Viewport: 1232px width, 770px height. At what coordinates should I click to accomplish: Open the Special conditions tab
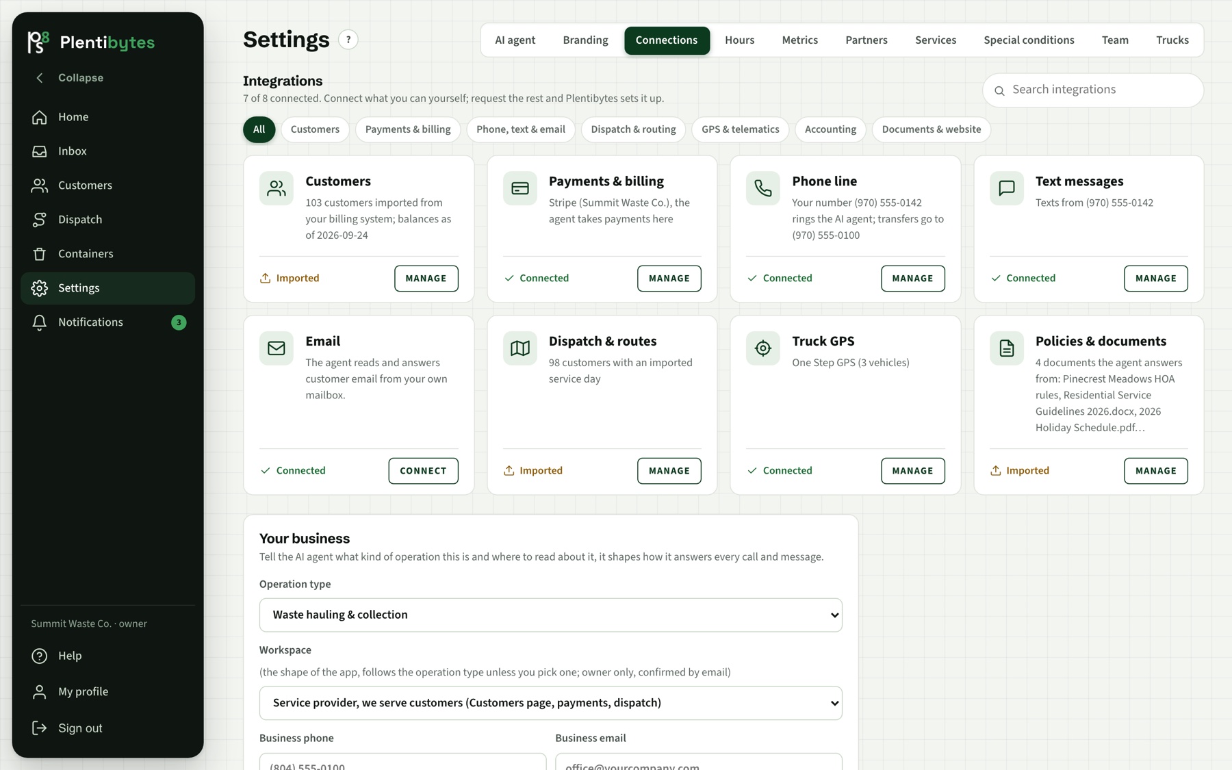pos(1029,40)
